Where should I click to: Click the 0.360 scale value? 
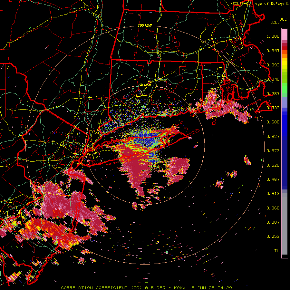(x=273, y=208)
